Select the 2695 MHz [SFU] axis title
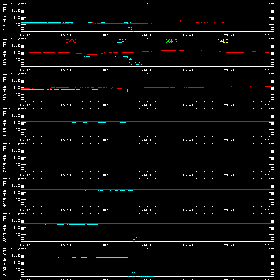The image size is (280, 280). pos(5,157)
